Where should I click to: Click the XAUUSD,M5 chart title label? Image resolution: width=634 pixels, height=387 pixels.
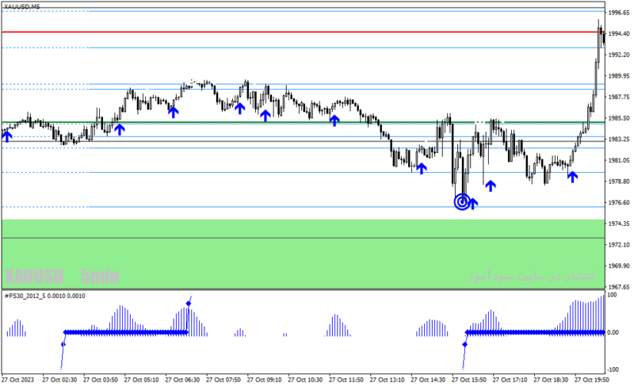coord(22,6)
